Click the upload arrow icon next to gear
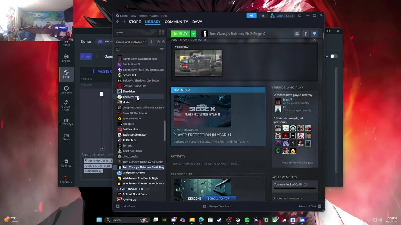This screenshot has height=225, width=401. coord(306,34)
